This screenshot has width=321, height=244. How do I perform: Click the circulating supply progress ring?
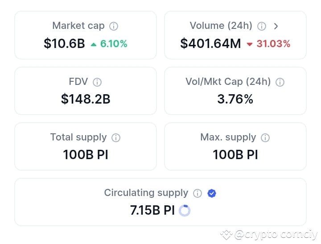coord(185,211)
